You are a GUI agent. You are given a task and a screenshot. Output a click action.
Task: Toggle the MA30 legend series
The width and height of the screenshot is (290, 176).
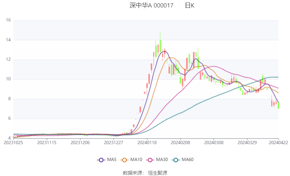click(x=157, y=160)
